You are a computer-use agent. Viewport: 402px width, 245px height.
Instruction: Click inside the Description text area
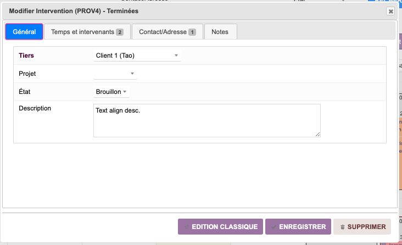[x=206, y=120]
